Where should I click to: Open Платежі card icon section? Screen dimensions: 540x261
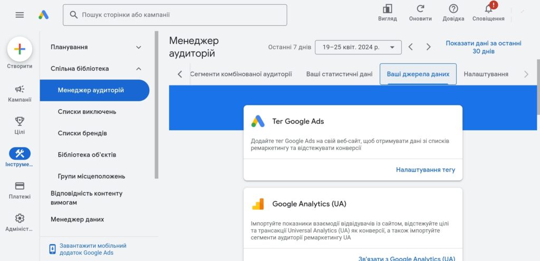pyautogui.click(x=20, y=189)
